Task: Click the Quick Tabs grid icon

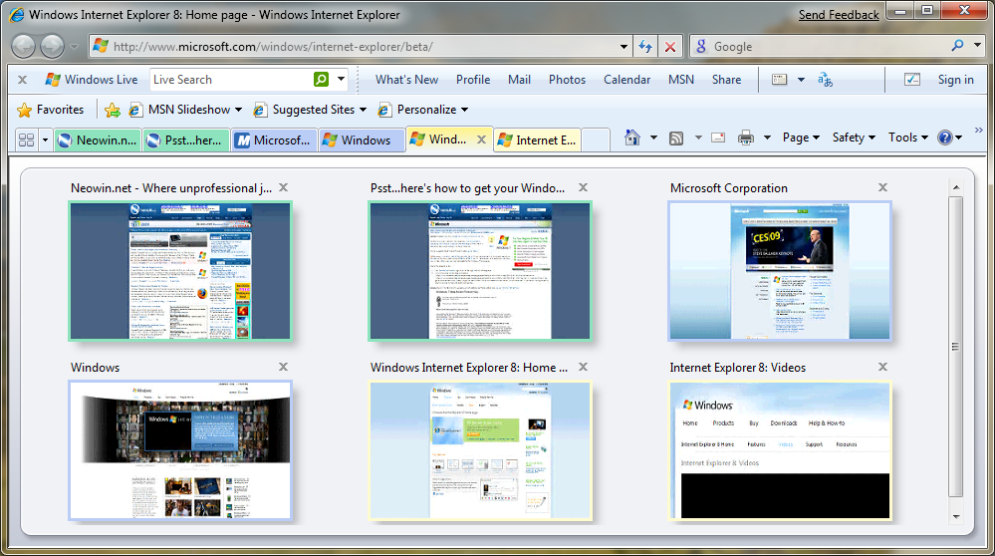Action: [27, 139]
